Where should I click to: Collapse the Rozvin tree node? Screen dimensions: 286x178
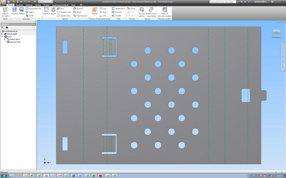point(2,37)
